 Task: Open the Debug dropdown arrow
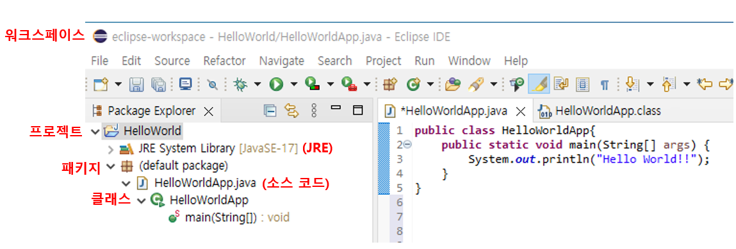tap(258, 84)
